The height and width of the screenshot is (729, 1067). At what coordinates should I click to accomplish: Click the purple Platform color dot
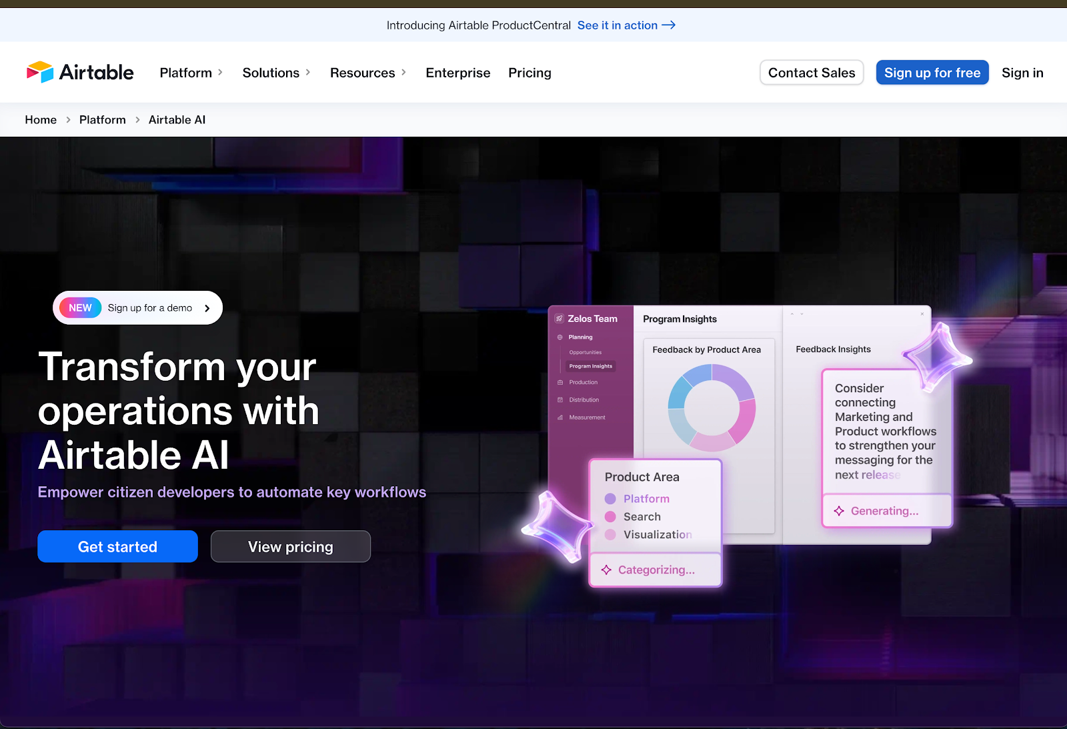point(610,499)
